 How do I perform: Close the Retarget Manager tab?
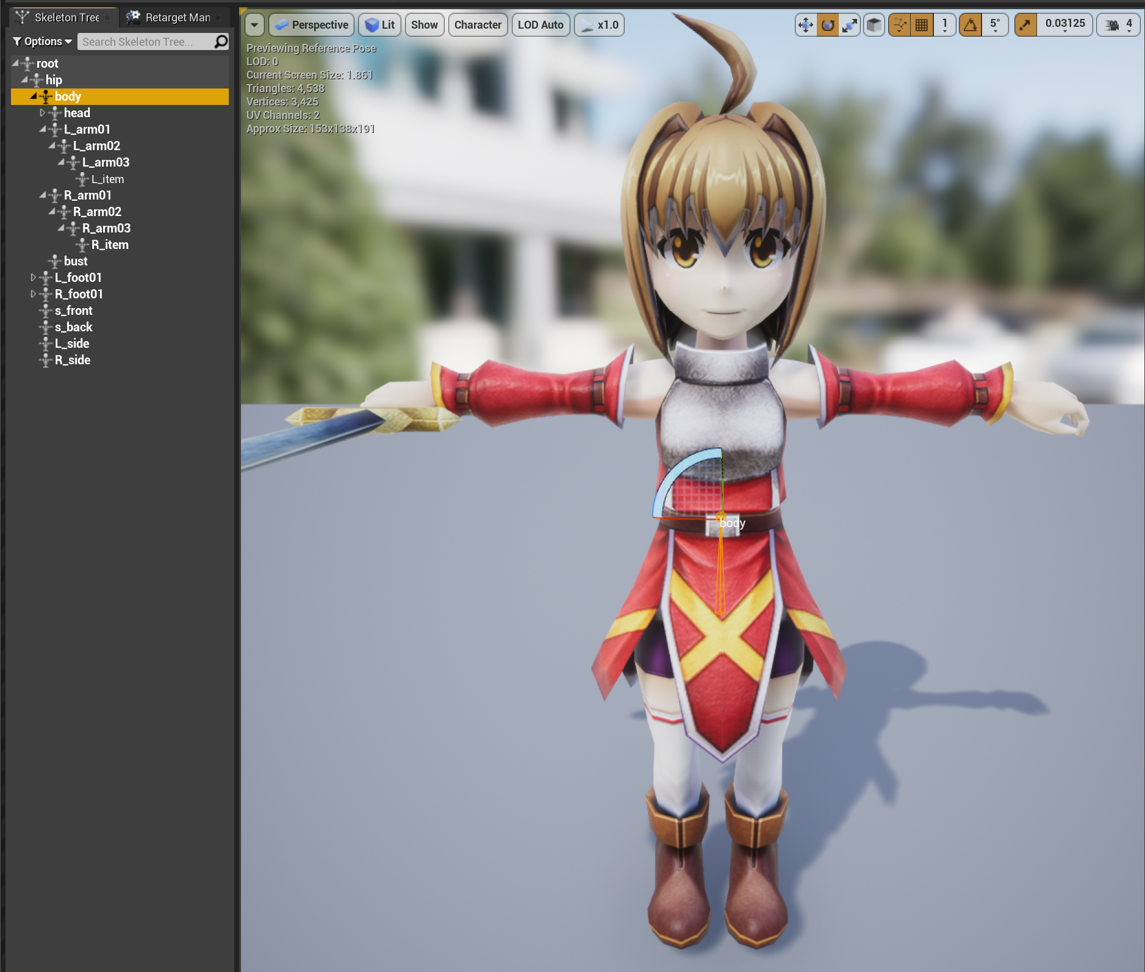218,18
